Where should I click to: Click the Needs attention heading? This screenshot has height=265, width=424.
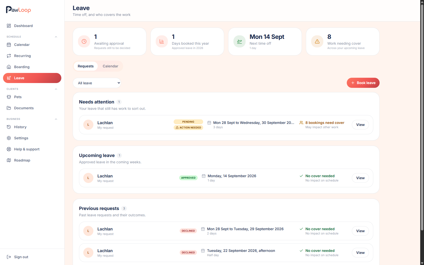tap(96, 102)
